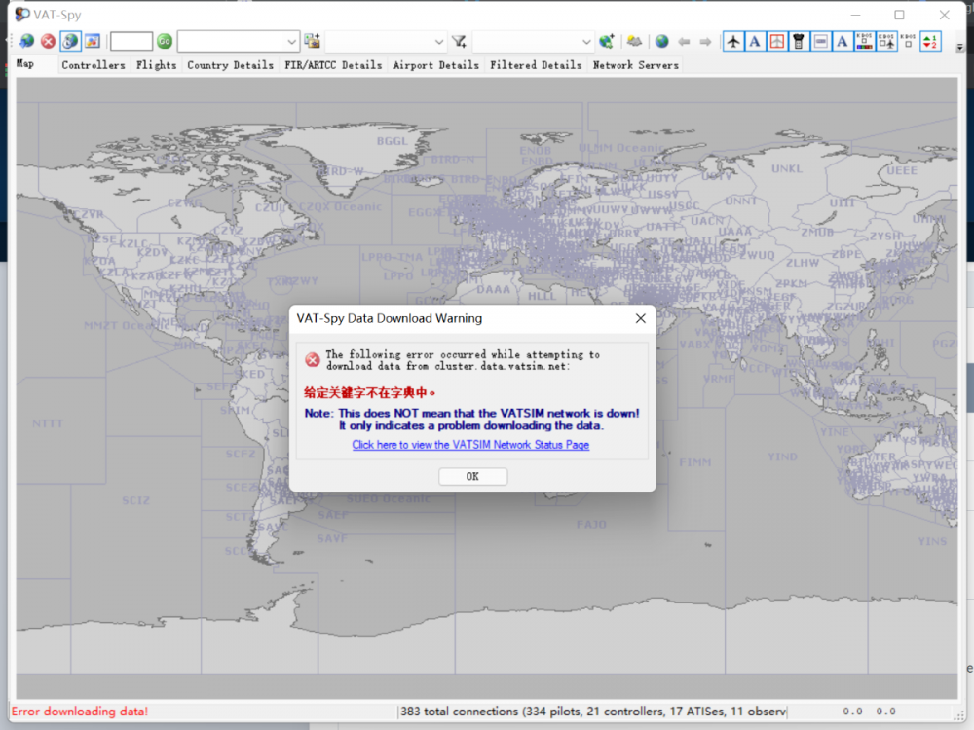Viewport: 974px width, 730px height.
Task: Open the Airport Details tab
Action: 435,65
